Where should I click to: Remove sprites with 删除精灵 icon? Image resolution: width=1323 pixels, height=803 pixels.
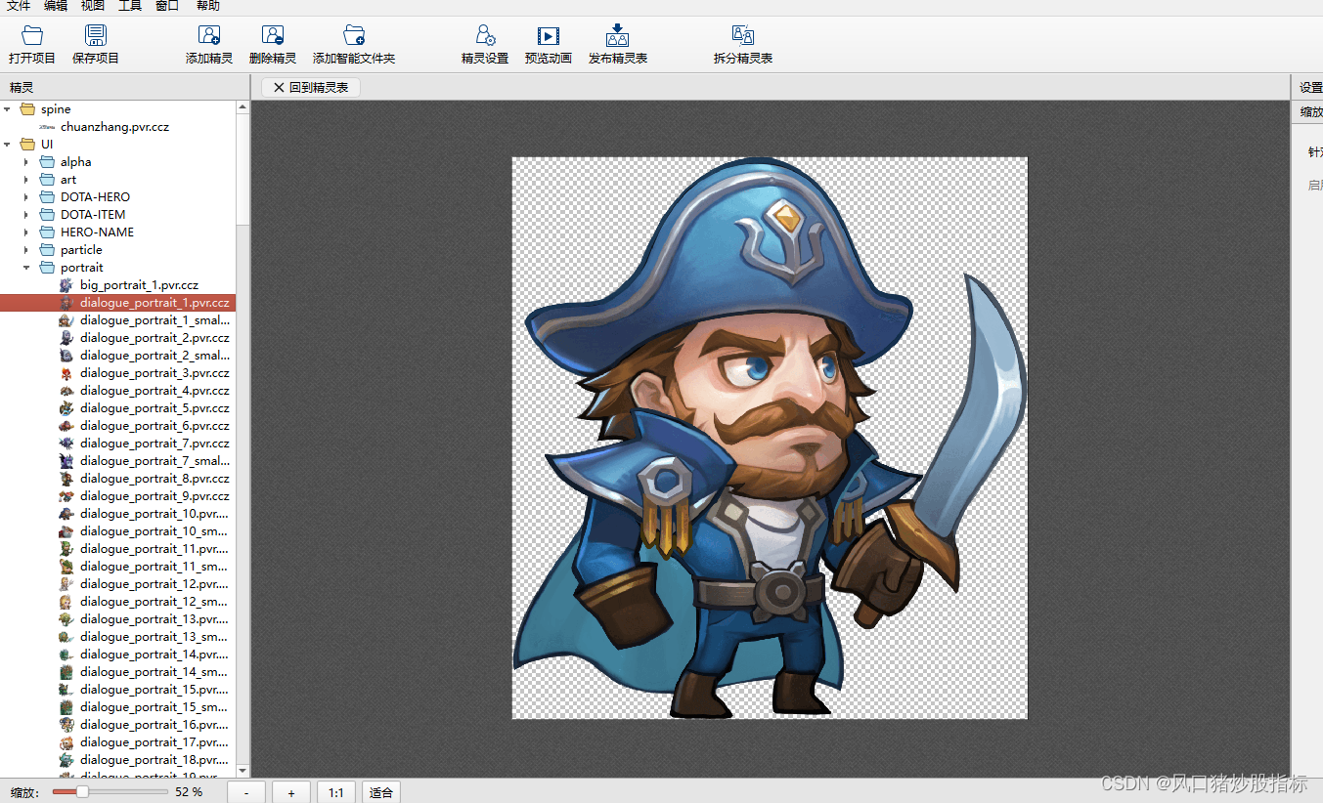(x=273, y=36)
